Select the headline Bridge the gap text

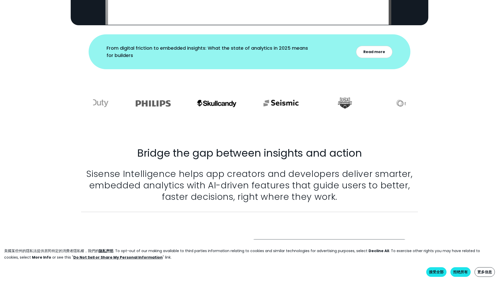pos(249,153)
